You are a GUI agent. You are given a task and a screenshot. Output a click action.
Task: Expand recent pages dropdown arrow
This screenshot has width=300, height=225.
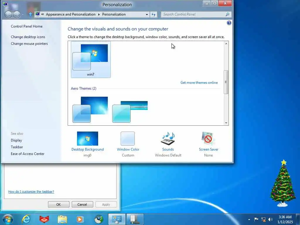23,15
